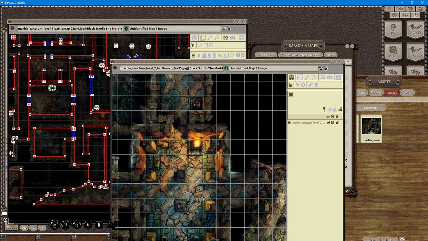Screen dimensions: 428x241
Task: Unlock the marble_sanctum_level_2 layer
Action: click(x=337, y=123)
